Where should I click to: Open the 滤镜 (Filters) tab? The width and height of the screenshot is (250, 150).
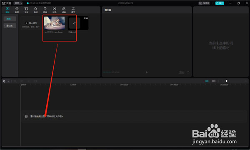click(64, 10)
